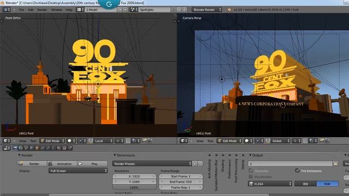Click the Animation render button
This screenshot has height=196, width=349.
[x=62, y=163]
